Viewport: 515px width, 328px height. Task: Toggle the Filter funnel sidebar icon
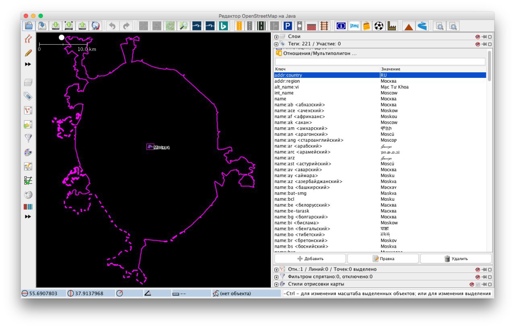pyautogui.click(x=28, y=138)
